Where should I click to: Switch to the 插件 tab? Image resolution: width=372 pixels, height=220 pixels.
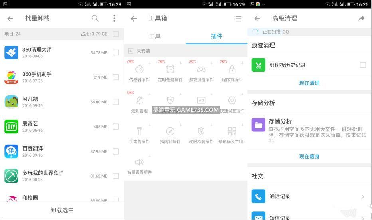216,36
